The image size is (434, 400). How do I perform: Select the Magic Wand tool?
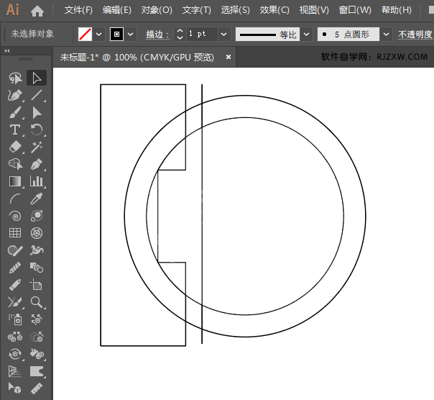click(x=37, y=147)
